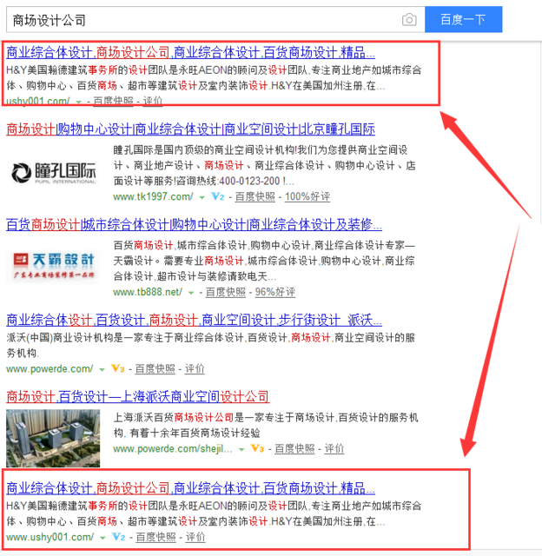This screenshot has height=556, width=542.
Task: Open the 商场设计,百货设计—上海派沃 result title
Action: point(137,397)
